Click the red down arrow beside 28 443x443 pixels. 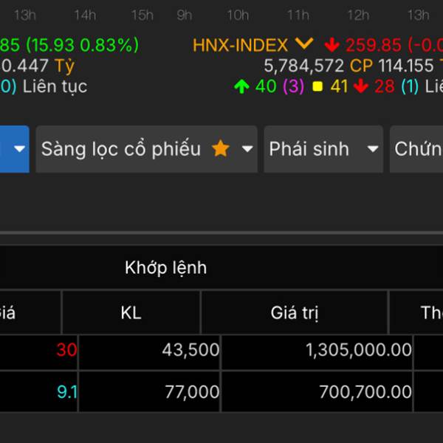[360, 86]
